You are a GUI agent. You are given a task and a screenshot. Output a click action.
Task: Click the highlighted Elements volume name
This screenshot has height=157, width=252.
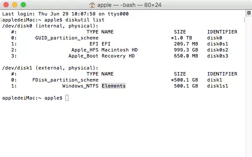113,86
